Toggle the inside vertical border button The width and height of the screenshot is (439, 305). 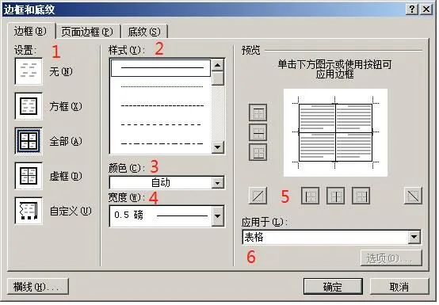coord(335,196)
